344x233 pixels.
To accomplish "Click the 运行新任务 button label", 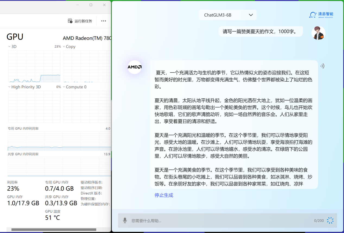I will click(x=84, y=21).
